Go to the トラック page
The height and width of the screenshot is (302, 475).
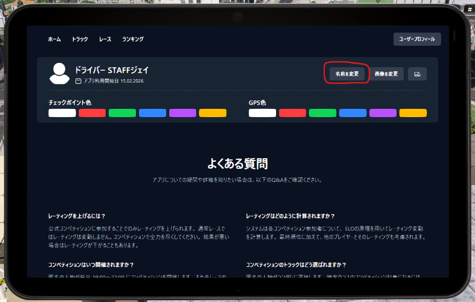(x=80, y=39)
